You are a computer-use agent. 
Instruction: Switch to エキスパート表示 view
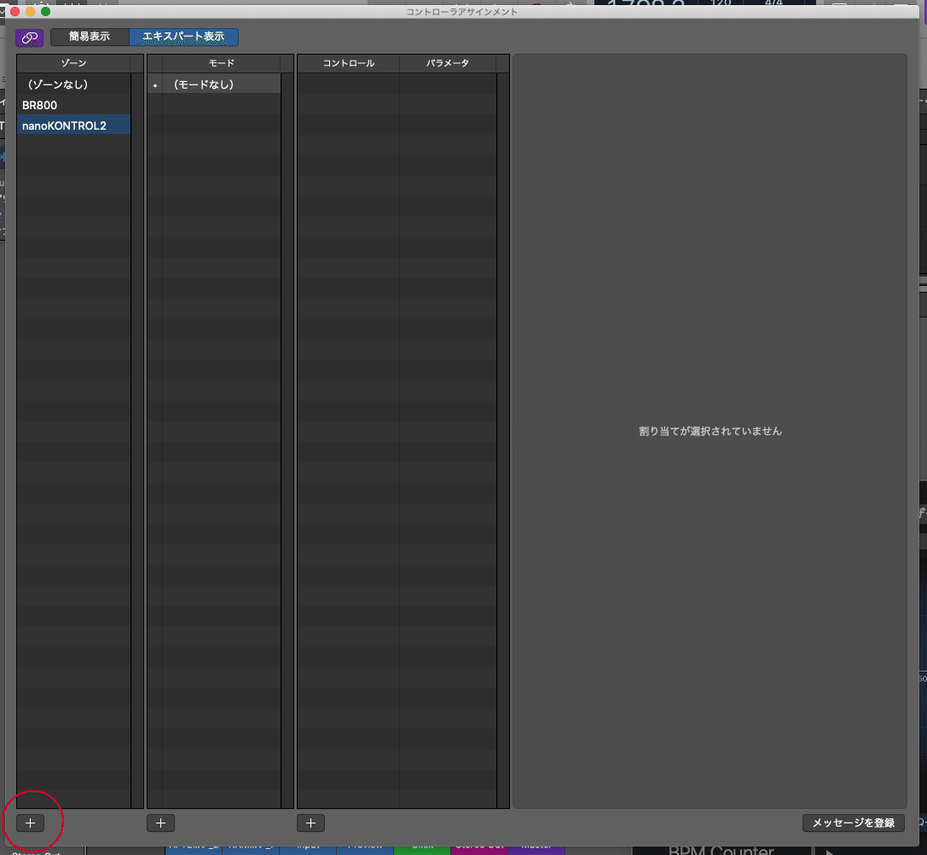[184, 37]
